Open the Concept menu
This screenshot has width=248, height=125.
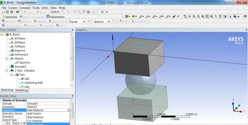click(25, 8)
